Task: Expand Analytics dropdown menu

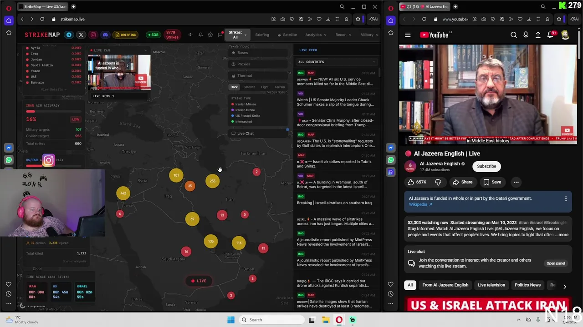Action: point(316,35)
